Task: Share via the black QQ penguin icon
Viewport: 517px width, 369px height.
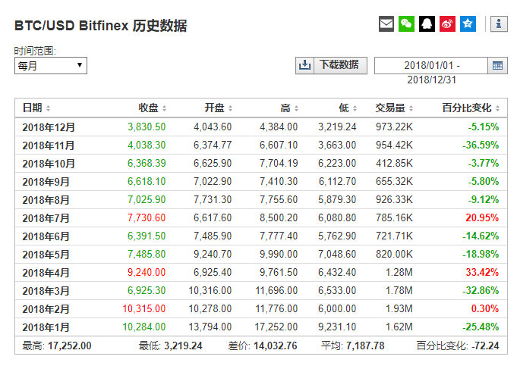Action: click(427, 23)
